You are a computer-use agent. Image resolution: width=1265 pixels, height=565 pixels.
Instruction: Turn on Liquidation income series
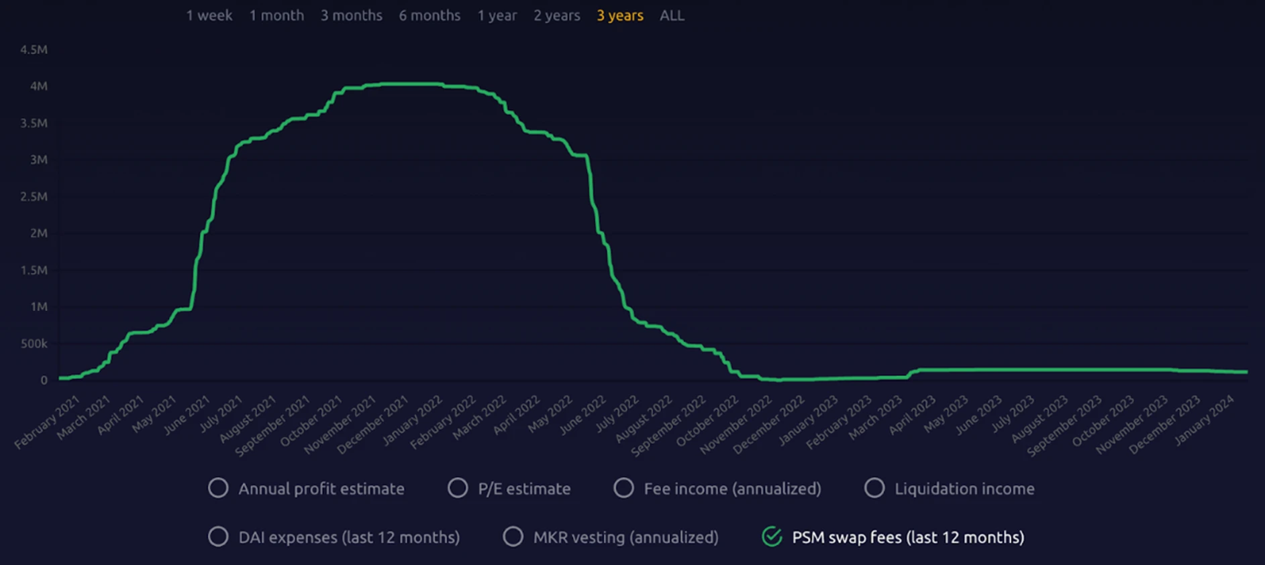pyautogui.click(x=874, y=488)
